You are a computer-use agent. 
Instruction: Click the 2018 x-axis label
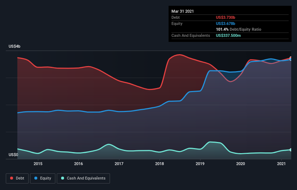[160, 164]
